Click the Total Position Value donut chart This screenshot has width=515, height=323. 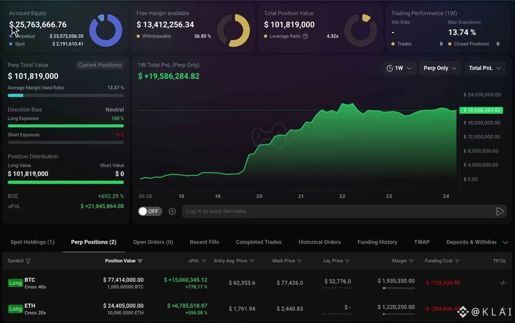361,30
